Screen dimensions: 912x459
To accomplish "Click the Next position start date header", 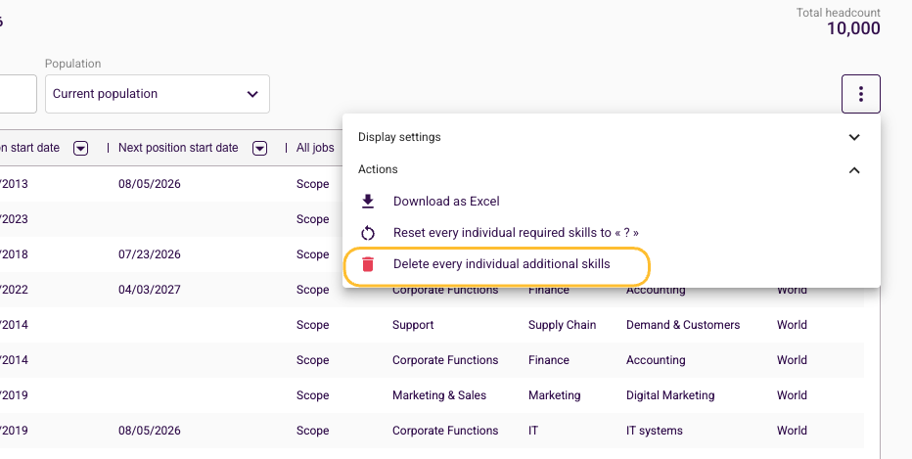I will tap(178, 148).
